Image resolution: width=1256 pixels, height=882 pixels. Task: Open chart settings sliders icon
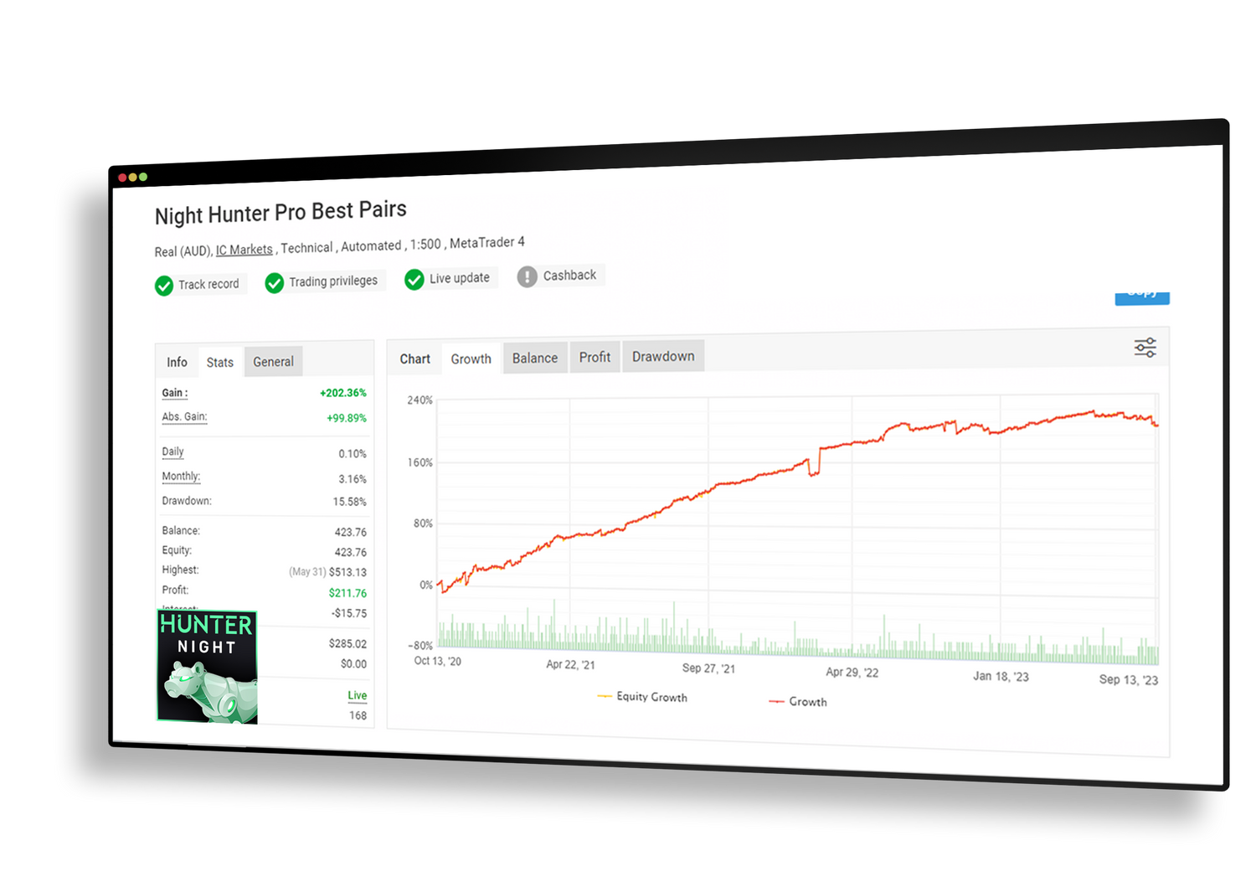[x=1145, y=348]
